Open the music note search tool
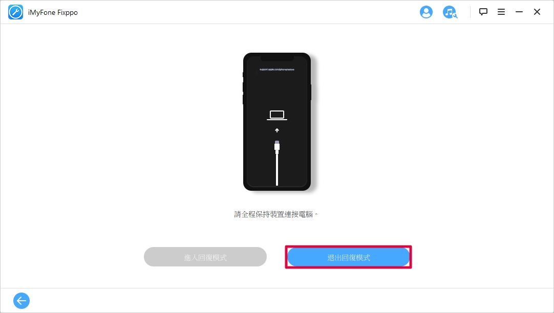The image size is (554, 313). pyautogui.click(x=450, y=12)
